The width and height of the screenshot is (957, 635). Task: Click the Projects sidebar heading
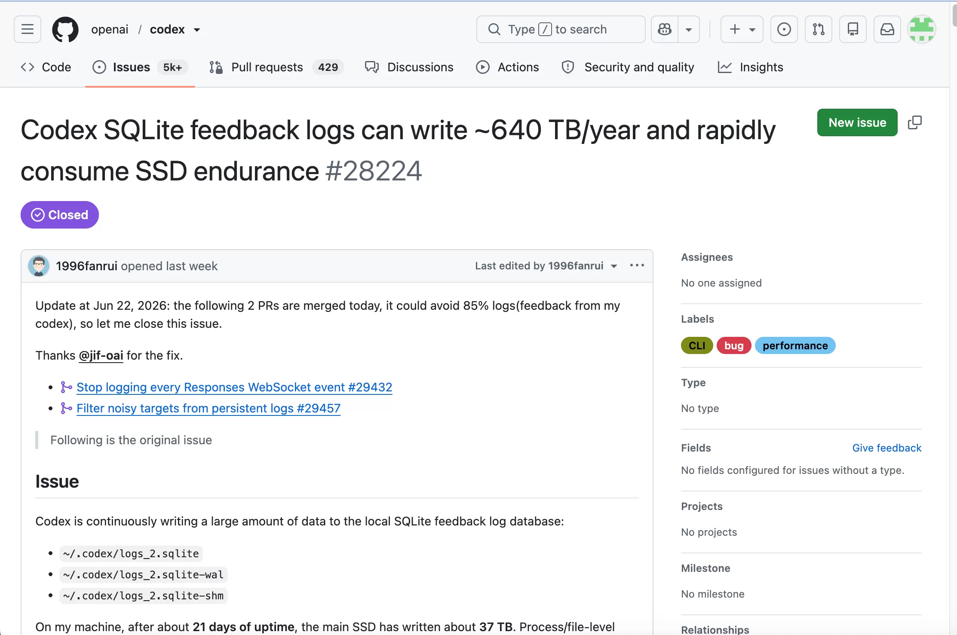[x=702, y=506]
